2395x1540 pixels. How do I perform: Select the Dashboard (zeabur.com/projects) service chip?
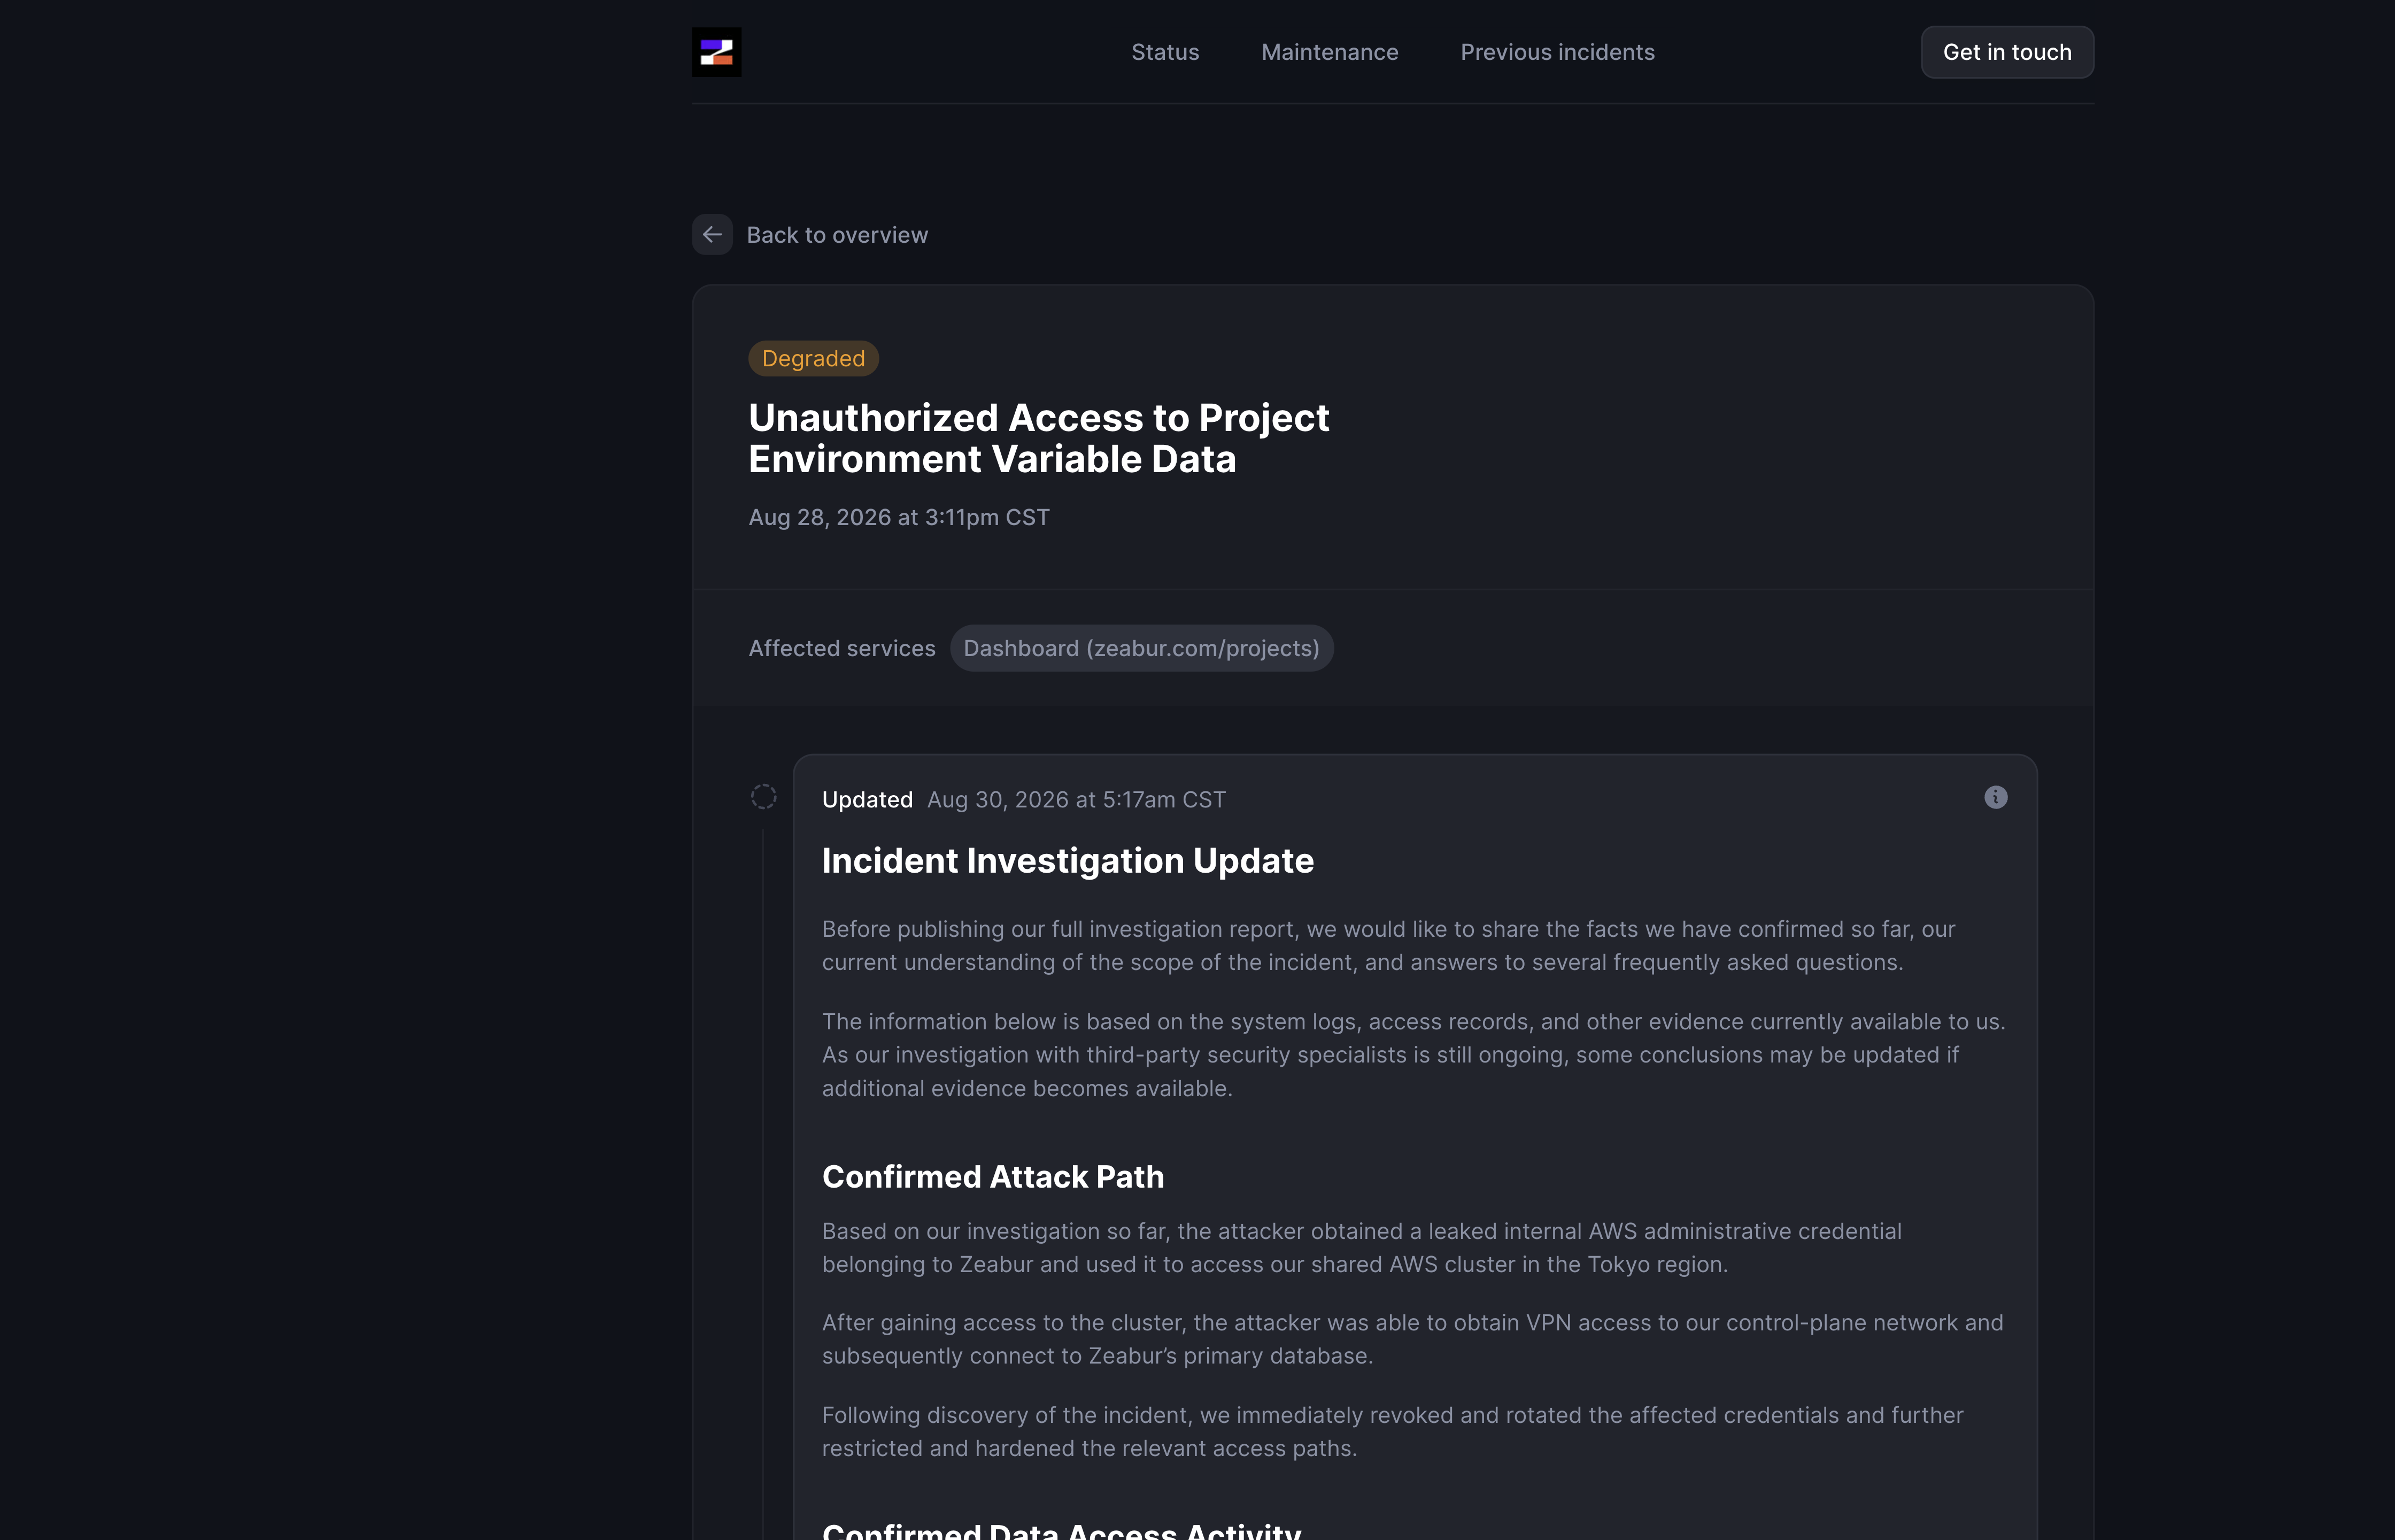pos(1141,648)
